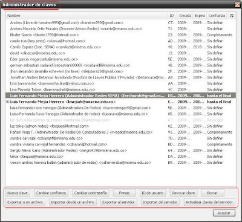
Task: Click Exportar a un archivo
Action: [x=25, y=202]
